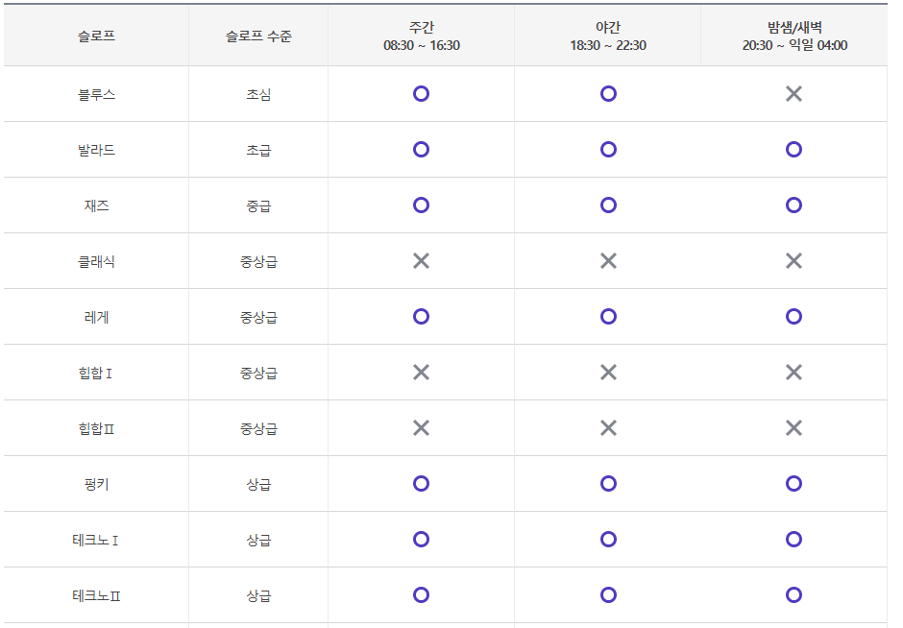Click the 레게 야간 circle icon

[x=608, y=317]
